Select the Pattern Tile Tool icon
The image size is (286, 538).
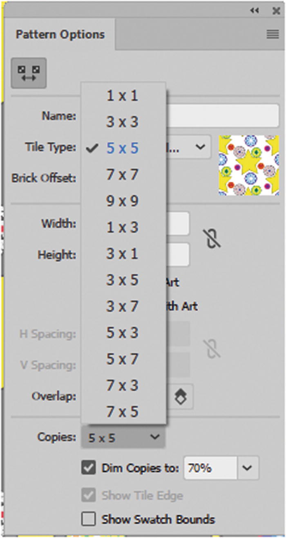tap(29, 73)
